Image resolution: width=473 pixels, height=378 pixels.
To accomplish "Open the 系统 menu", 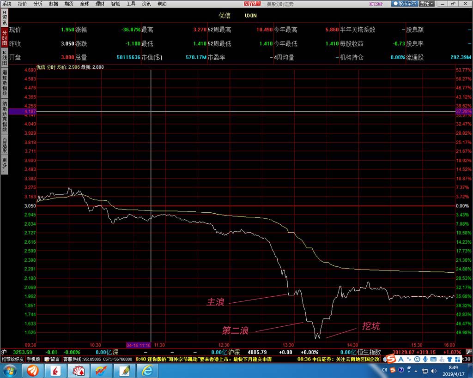I will (x=6, y=4).
